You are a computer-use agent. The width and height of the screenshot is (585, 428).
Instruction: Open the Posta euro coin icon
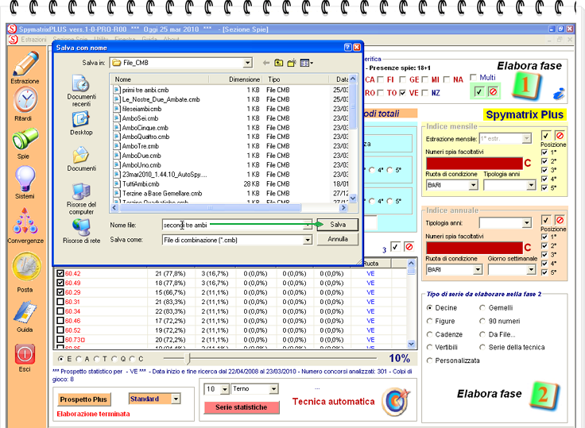pyautogui.click(x=25, y=267)
